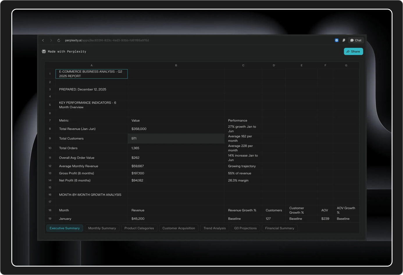Select the 55% of revenue cell

(x=243, y=173)
